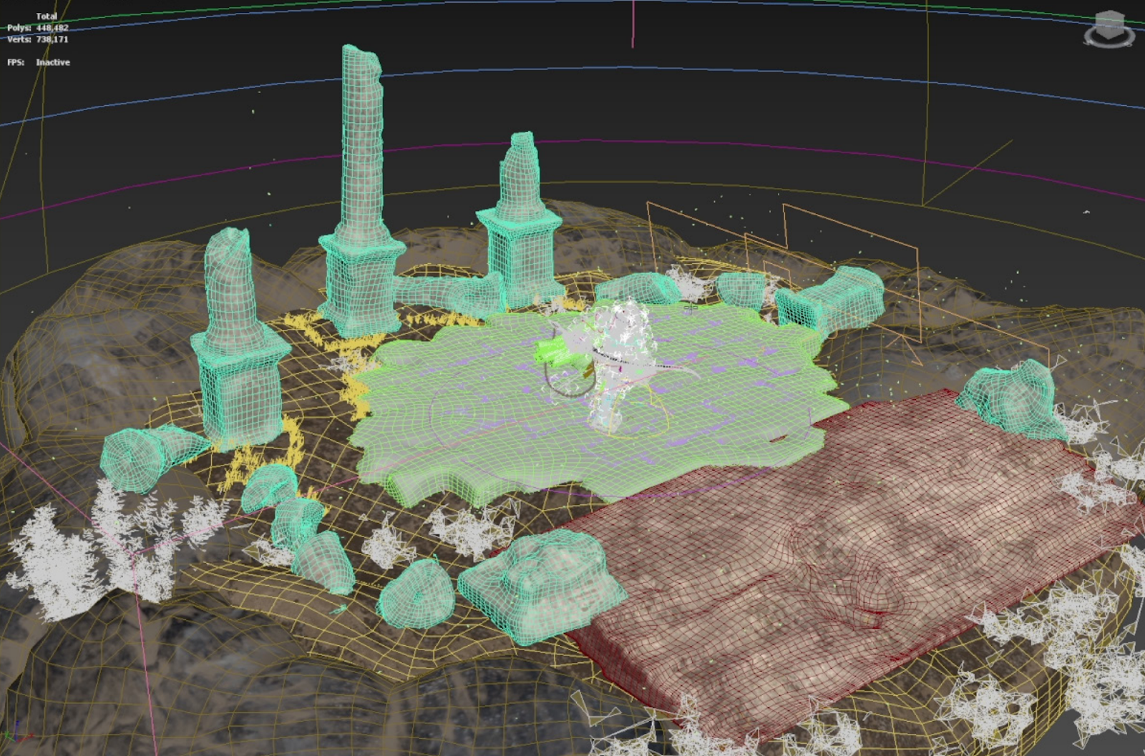Screen dimensions: 1145x756
Task: Click the FPS Inactive readout
Action: tap(39, 62)
